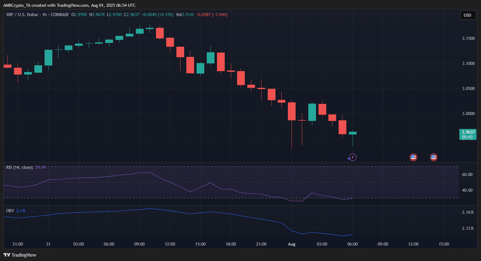Click the RSI value 29.49
The width and height of the screenshot is (481, 261).
point(41,167)
